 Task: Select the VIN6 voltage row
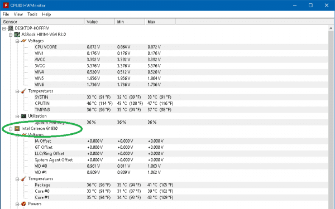181,85
